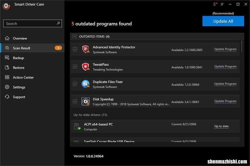Click the orange 5 badge on Scan Result

pyautogui.click(x=58, y=48)
